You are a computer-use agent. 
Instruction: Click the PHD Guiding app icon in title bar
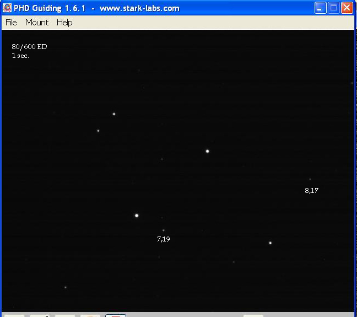7,8
